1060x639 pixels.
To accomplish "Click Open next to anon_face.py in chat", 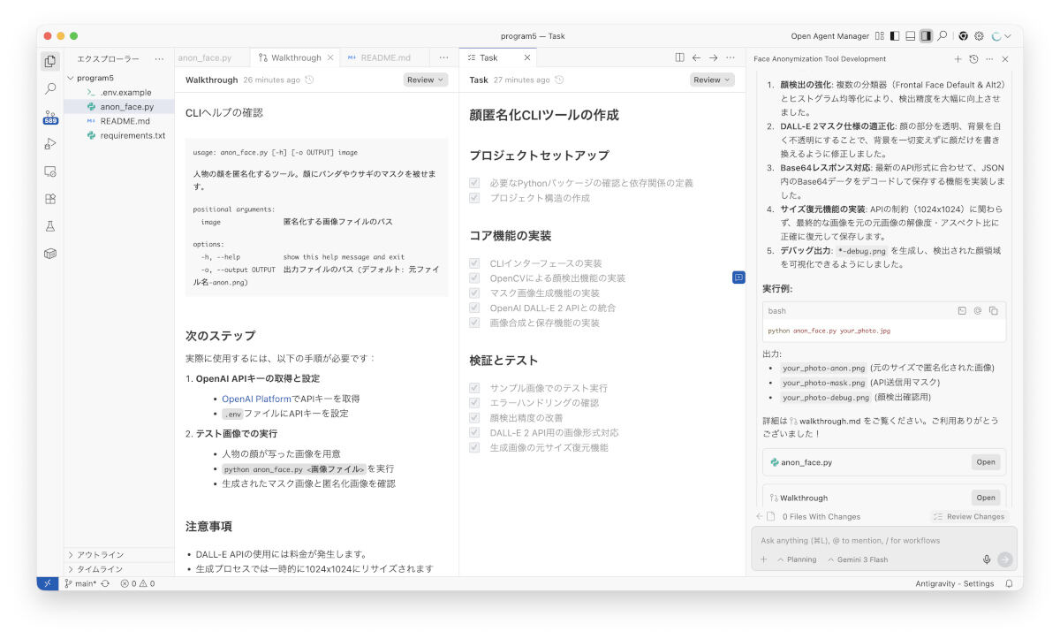I will (x=986, y=461).
